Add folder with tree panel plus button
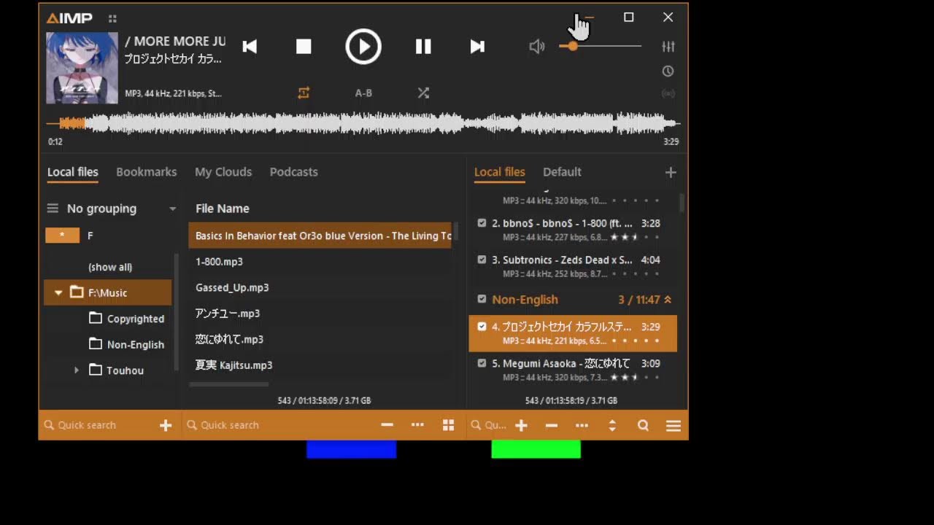 [166, 425]
